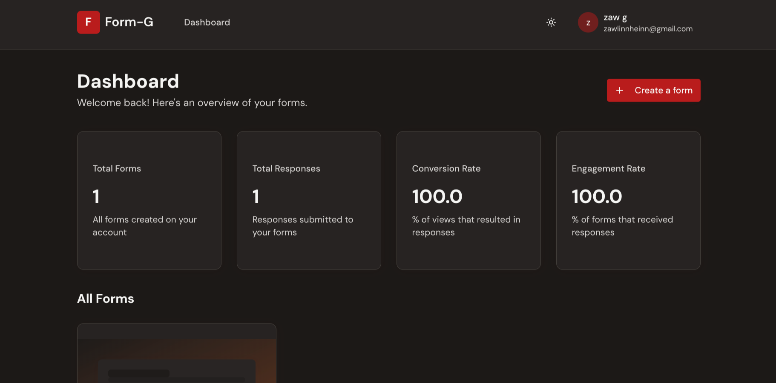This screenshot has width=776, height=383.
Task: Select the Total Responses card title
Action: [286, 169]
